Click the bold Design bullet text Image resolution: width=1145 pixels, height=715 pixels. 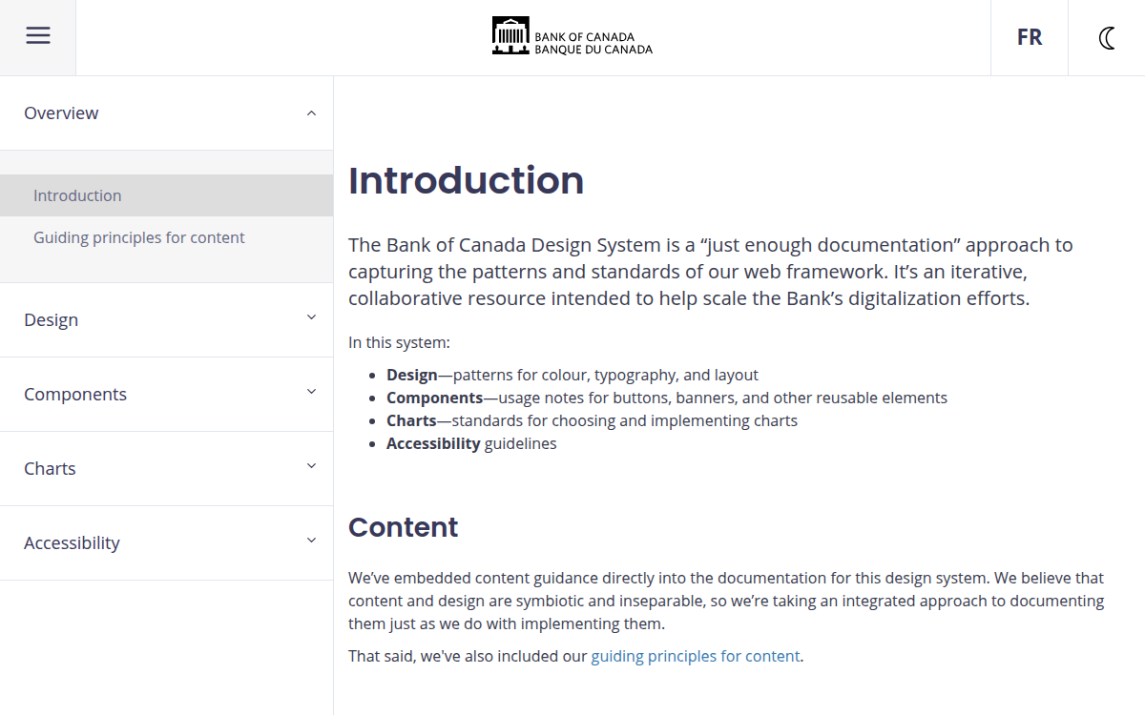coord(411,375)
